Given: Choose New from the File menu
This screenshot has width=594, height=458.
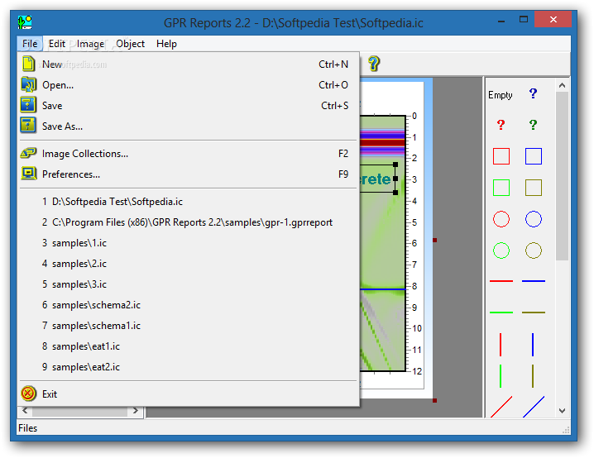Looking at the screenshot, I should (189, 64).
